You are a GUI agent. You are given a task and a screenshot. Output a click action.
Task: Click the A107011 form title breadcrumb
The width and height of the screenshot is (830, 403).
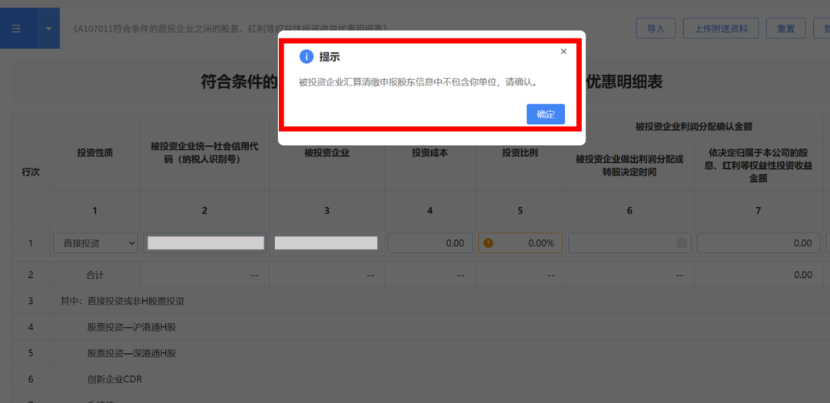pyautogui.click(x=231, y=28)
